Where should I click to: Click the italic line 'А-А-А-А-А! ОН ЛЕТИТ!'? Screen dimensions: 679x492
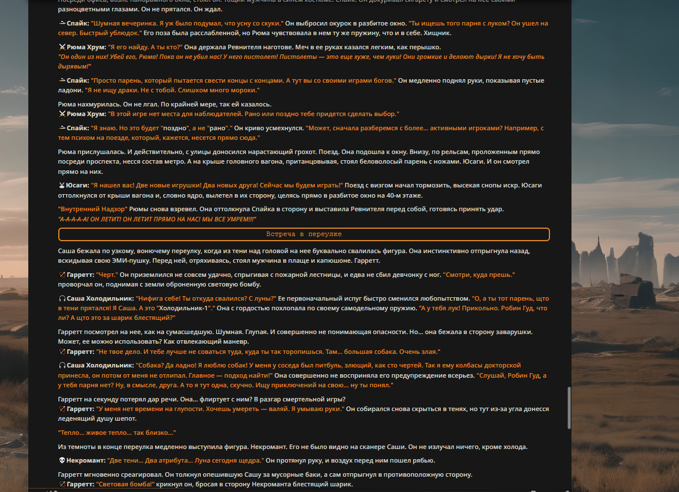click(157, 219)
